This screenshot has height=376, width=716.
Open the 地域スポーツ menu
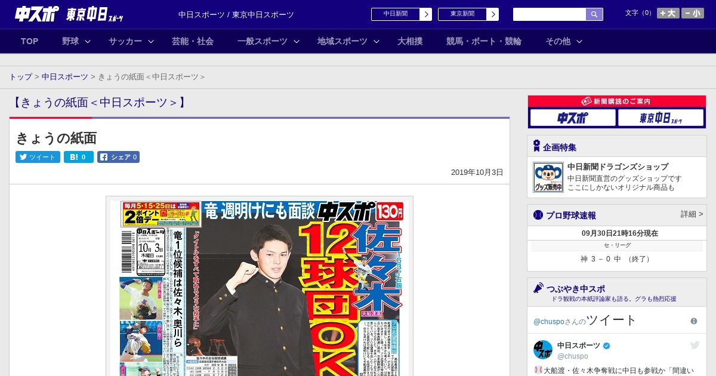click(342, 41)
